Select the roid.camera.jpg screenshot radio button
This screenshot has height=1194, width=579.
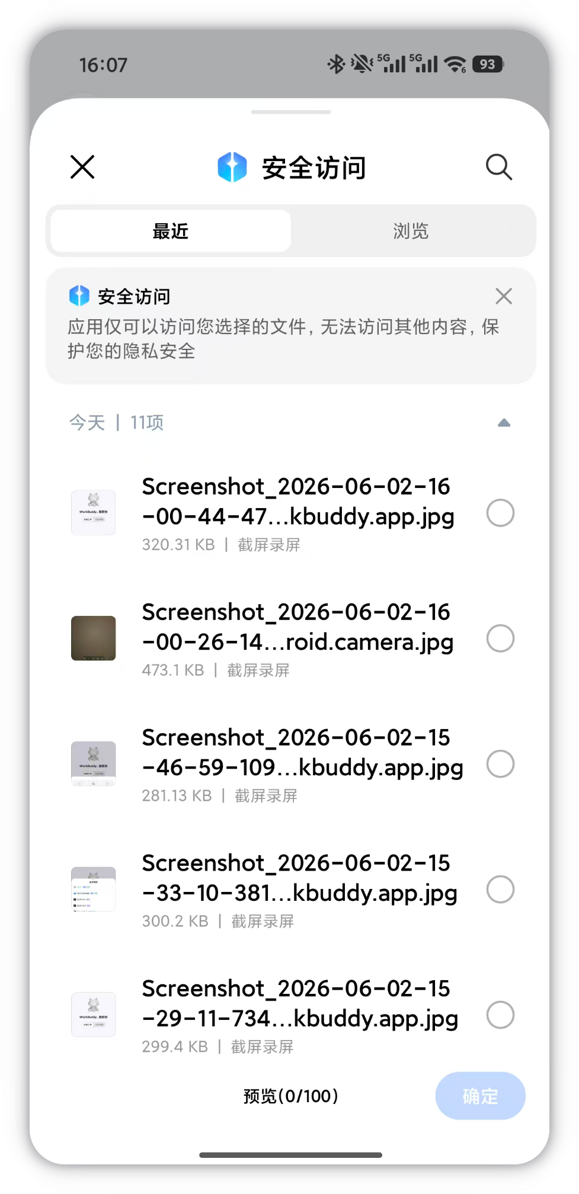click(500, 638)
